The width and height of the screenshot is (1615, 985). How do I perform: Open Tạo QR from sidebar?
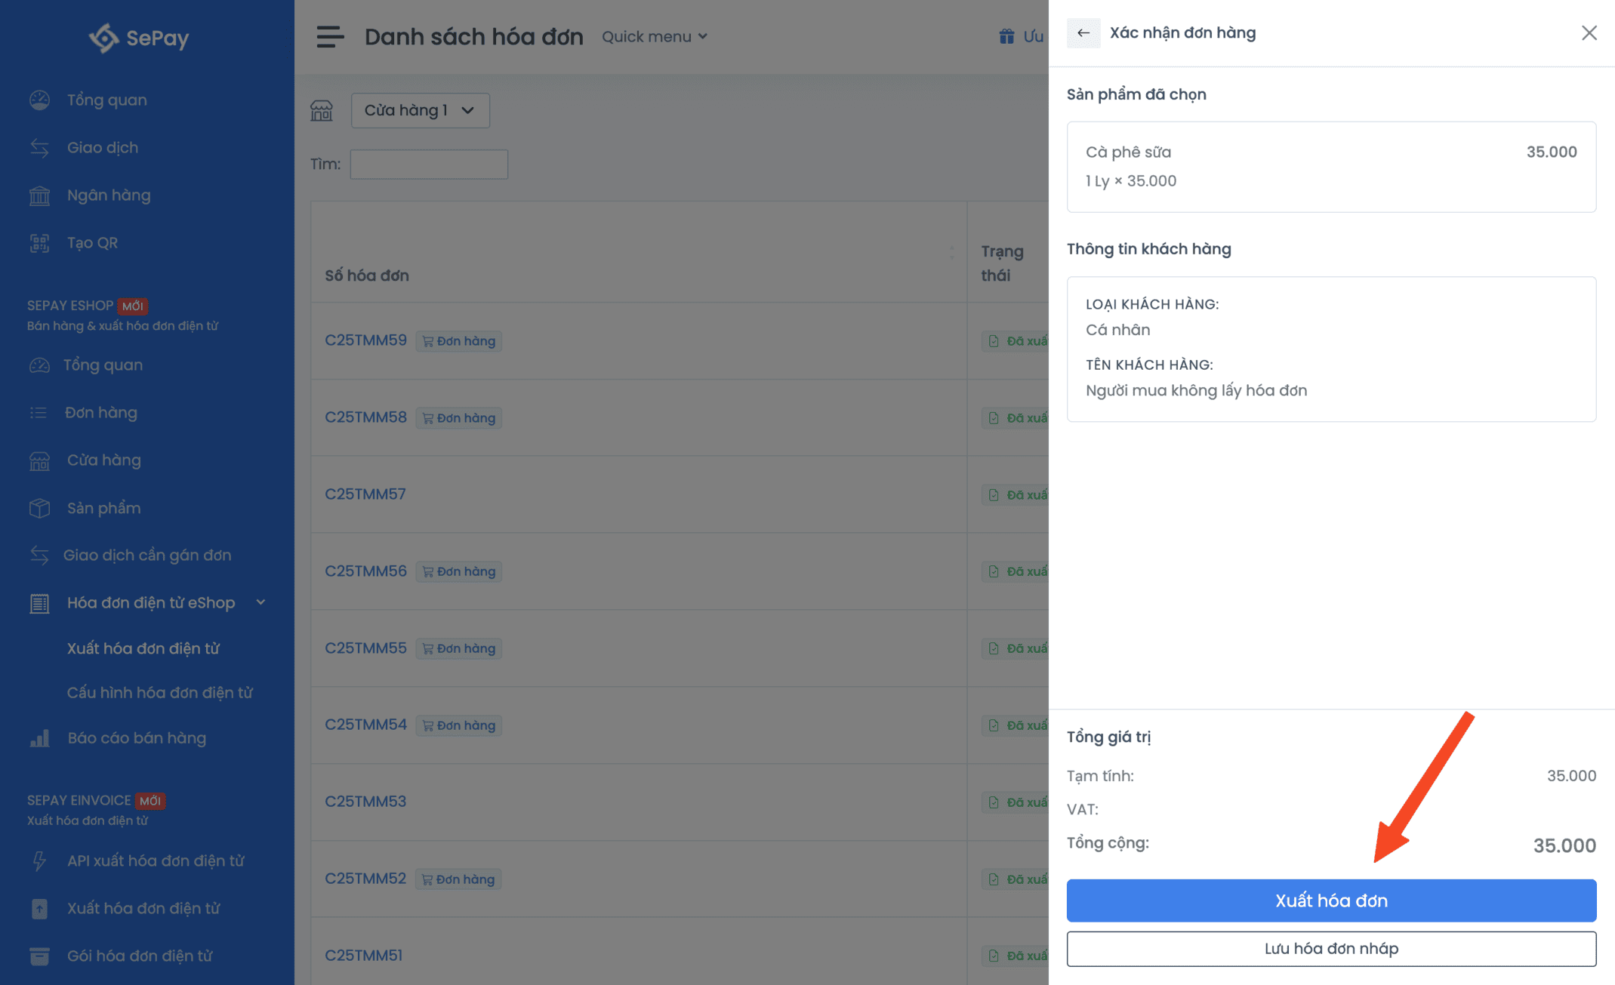click(92, 243)
